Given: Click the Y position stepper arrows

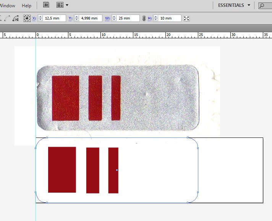Looking at the screenshot, I should click(x=76, y=18).
